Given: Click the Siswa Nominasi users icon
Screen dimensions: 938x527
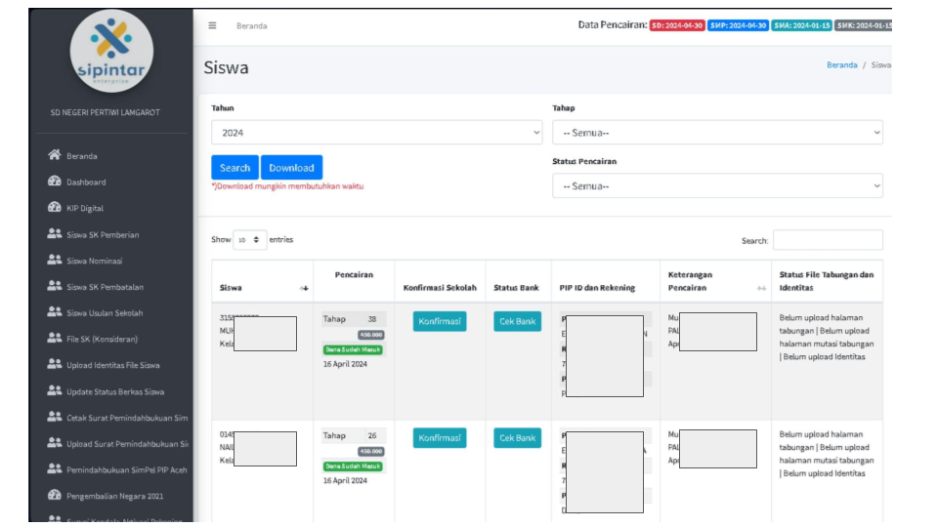Looking at the screenshot, I should (55, 260).
